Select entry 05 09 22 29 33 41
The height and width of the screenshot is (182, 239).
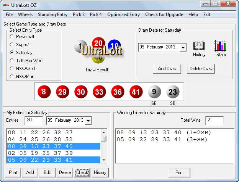point(54,160)
